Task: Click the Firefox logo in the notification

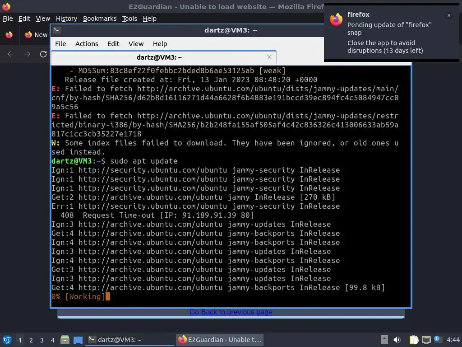Action: (336, 19)
